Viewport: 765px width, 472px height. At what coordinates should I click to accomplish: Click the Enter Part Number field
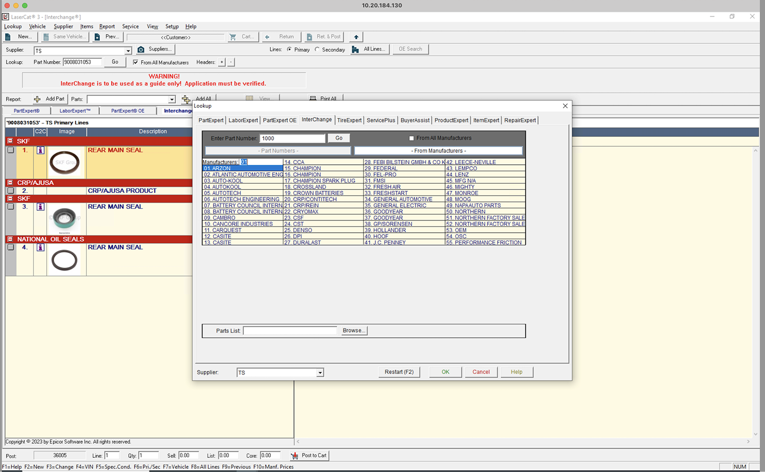pyautogui.click(x=292, y=138)
